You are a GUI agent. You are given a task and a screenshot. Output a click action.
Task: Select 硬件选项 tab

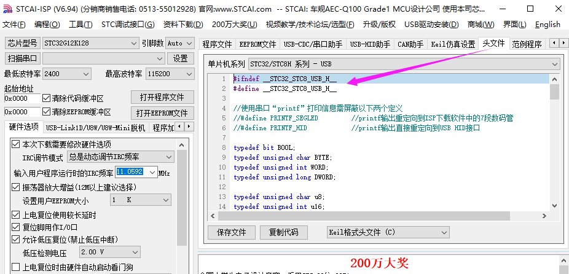pyautogui.click(x=23, y=127)
